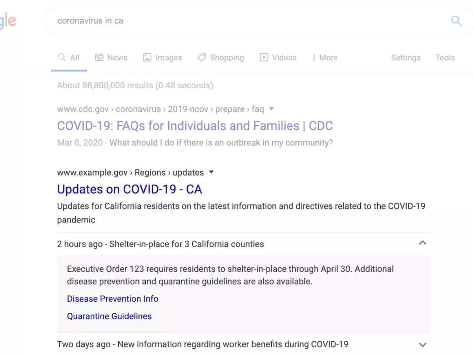Follow the Quarantine Guidelines link

coord(109,316)
